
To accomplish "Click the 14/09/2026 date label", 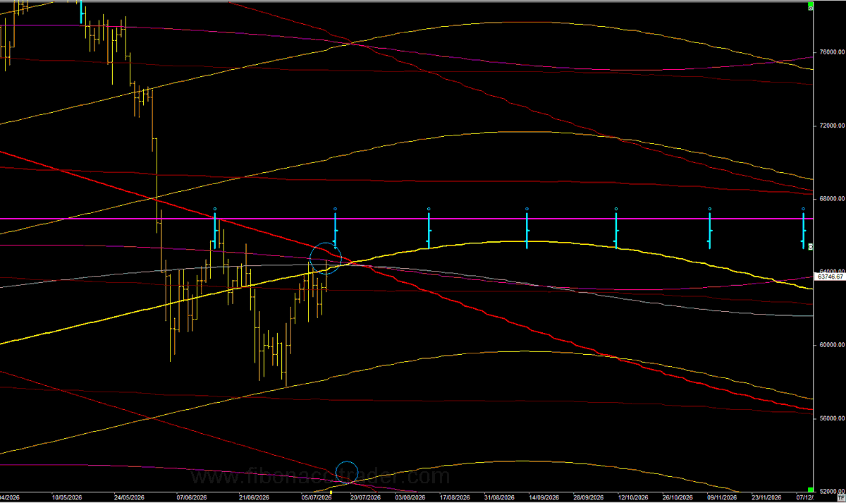I will [543, 498].
